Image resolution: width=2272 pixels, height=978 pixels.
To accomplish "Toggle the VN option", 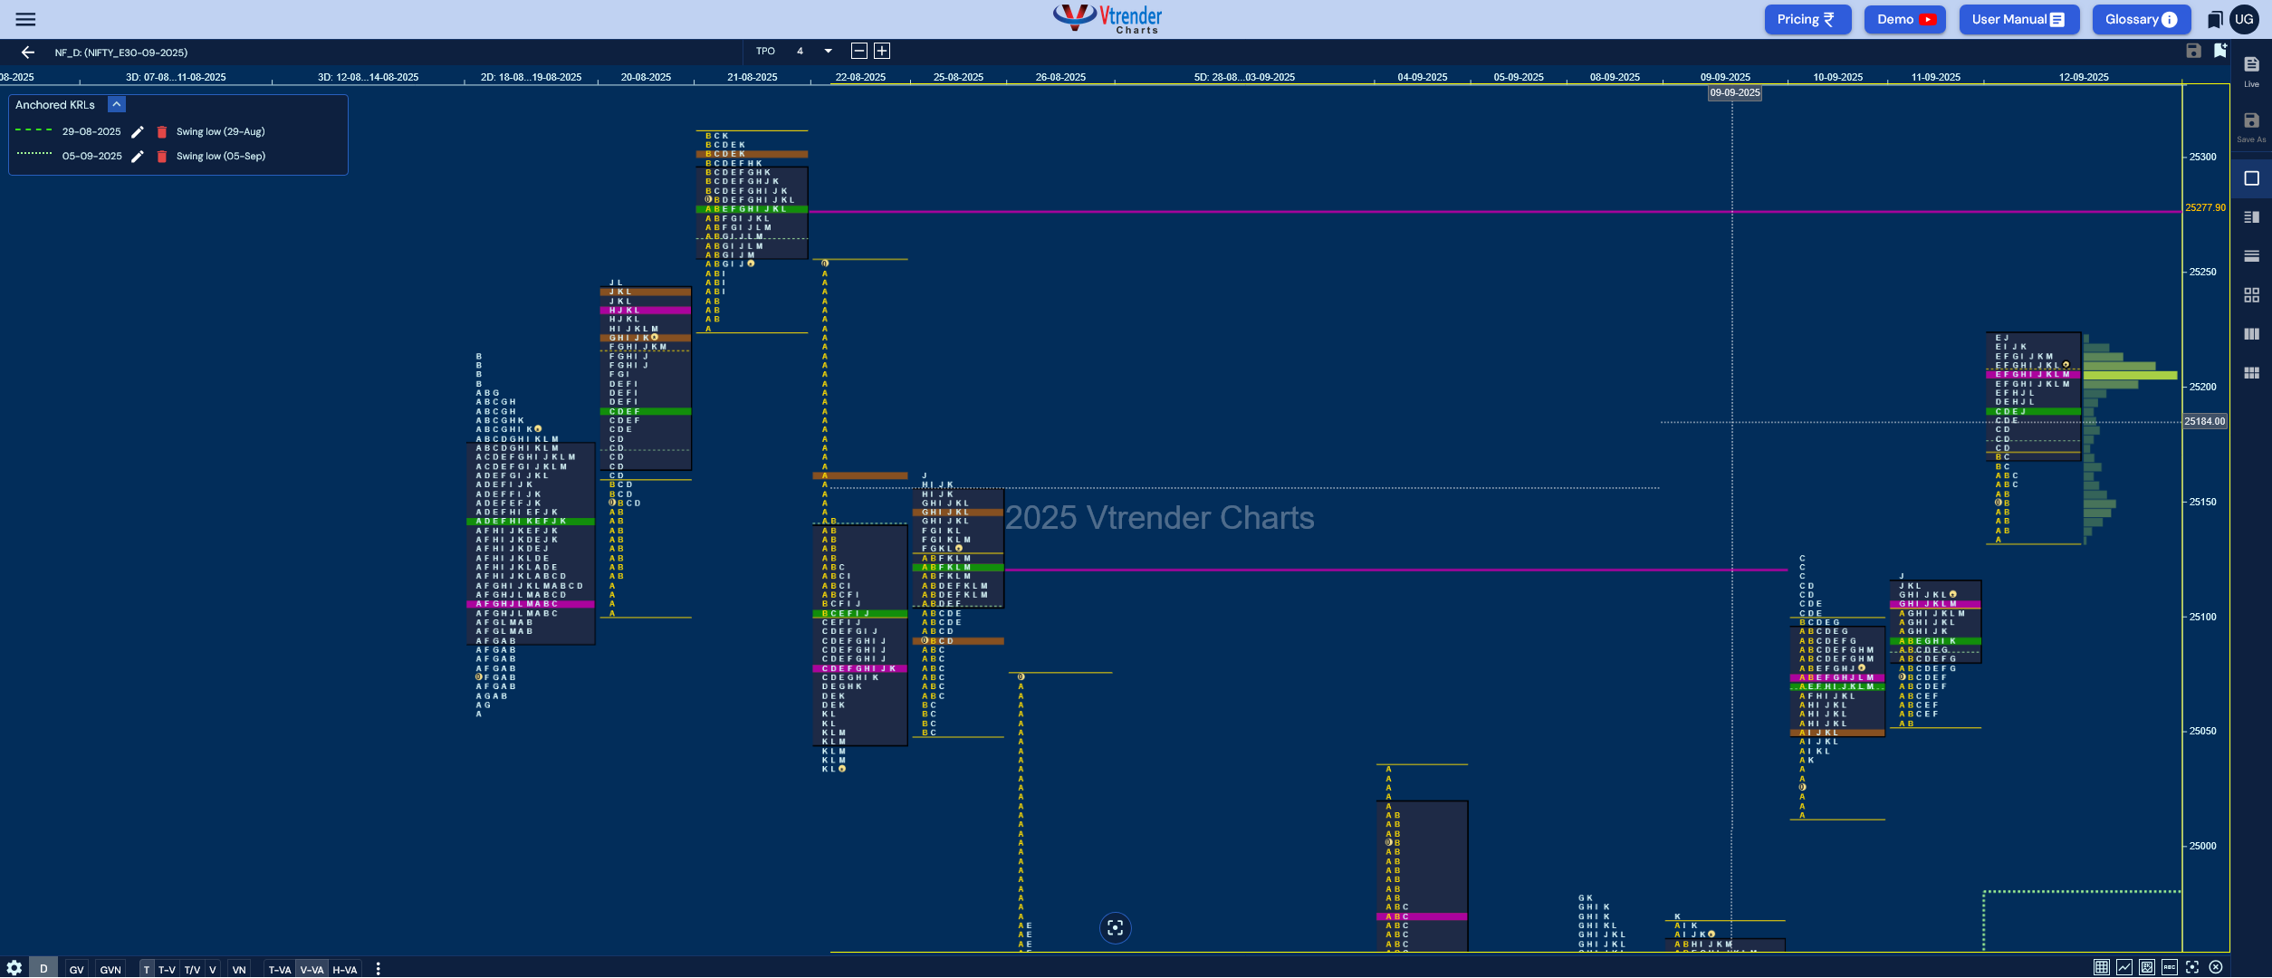I will click(x=239, y=969).
